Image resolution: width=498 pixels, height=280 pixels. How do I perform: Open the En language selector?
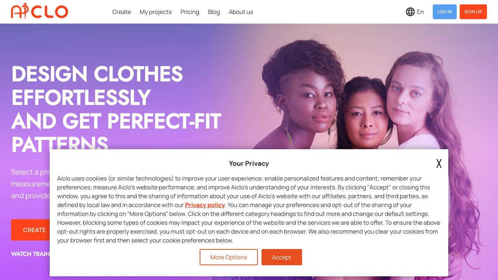coord(420,12)
